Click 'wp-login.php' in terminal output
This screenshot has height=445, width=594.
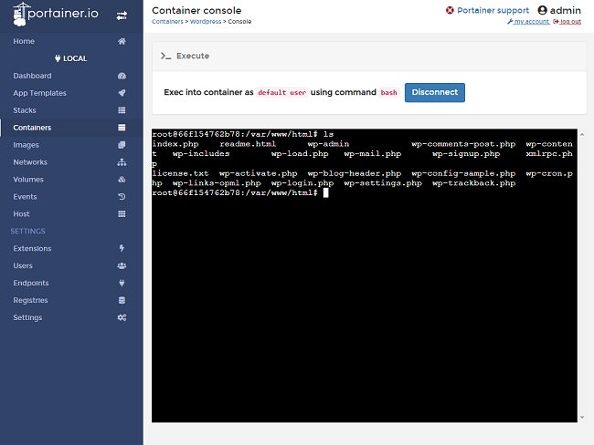click(302, 183)
